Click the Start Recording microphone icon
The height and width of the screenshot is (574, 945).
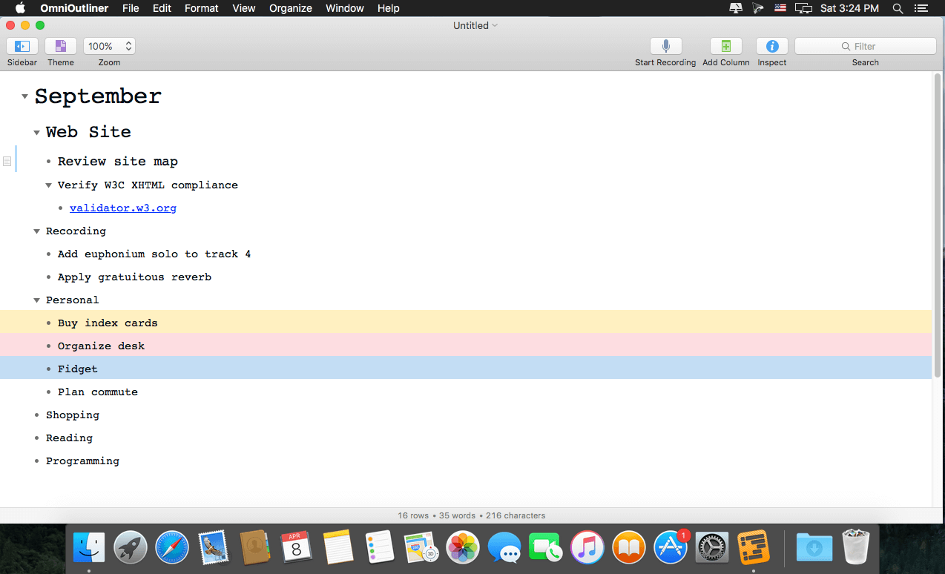[x=665, y=46]
